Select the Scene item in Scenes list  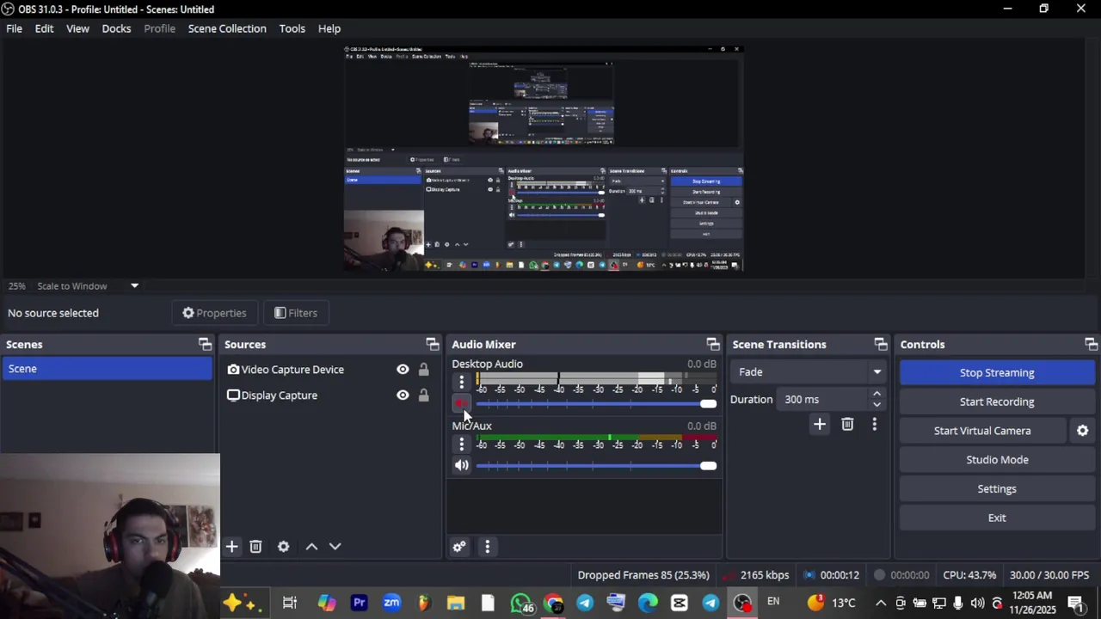click(107, 369)
